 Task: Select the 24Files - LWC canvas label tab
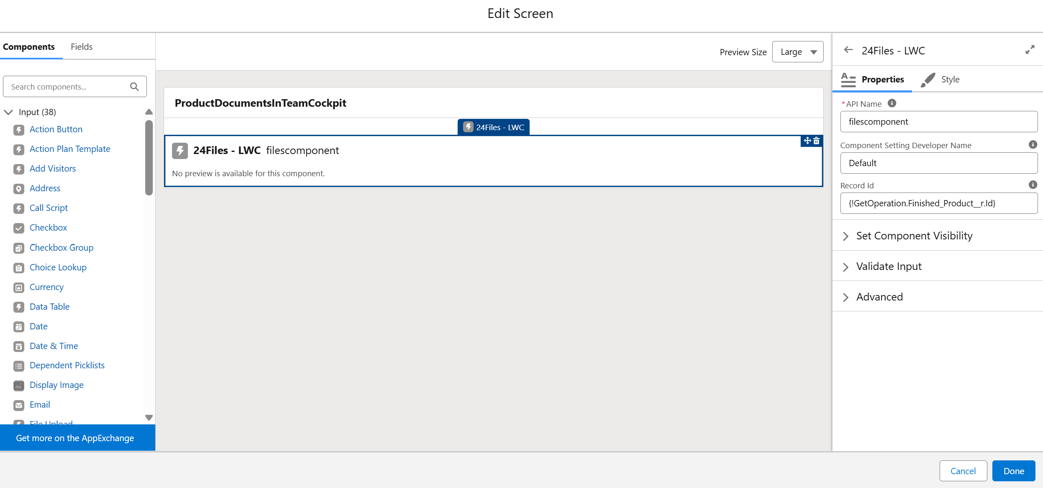coord(494,127)
